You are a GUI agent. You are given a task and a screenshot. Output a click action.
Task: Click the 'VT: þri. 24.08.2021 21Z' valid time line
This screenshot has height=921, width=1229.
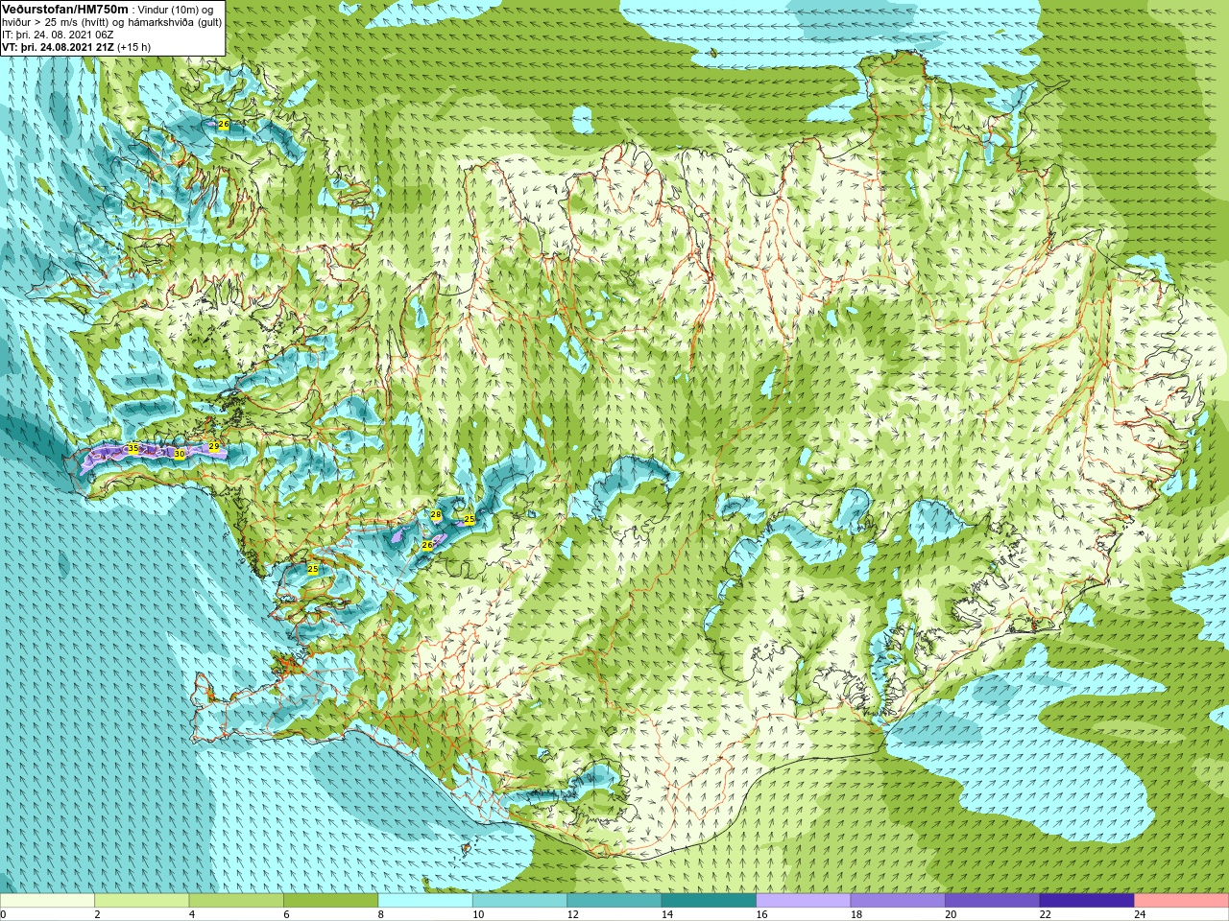point(58,46)
